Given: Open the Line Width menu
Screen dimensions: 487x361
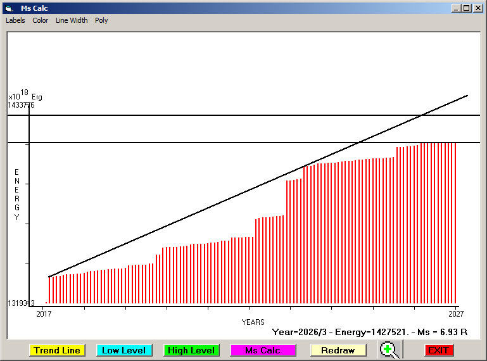Looking at the screenshot, I should click(x=72, y=20).
